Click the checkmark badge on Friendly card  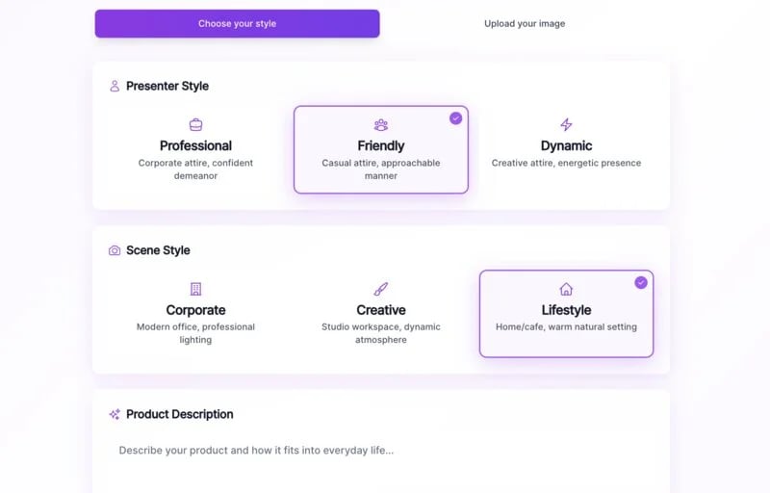coord(455,118)
